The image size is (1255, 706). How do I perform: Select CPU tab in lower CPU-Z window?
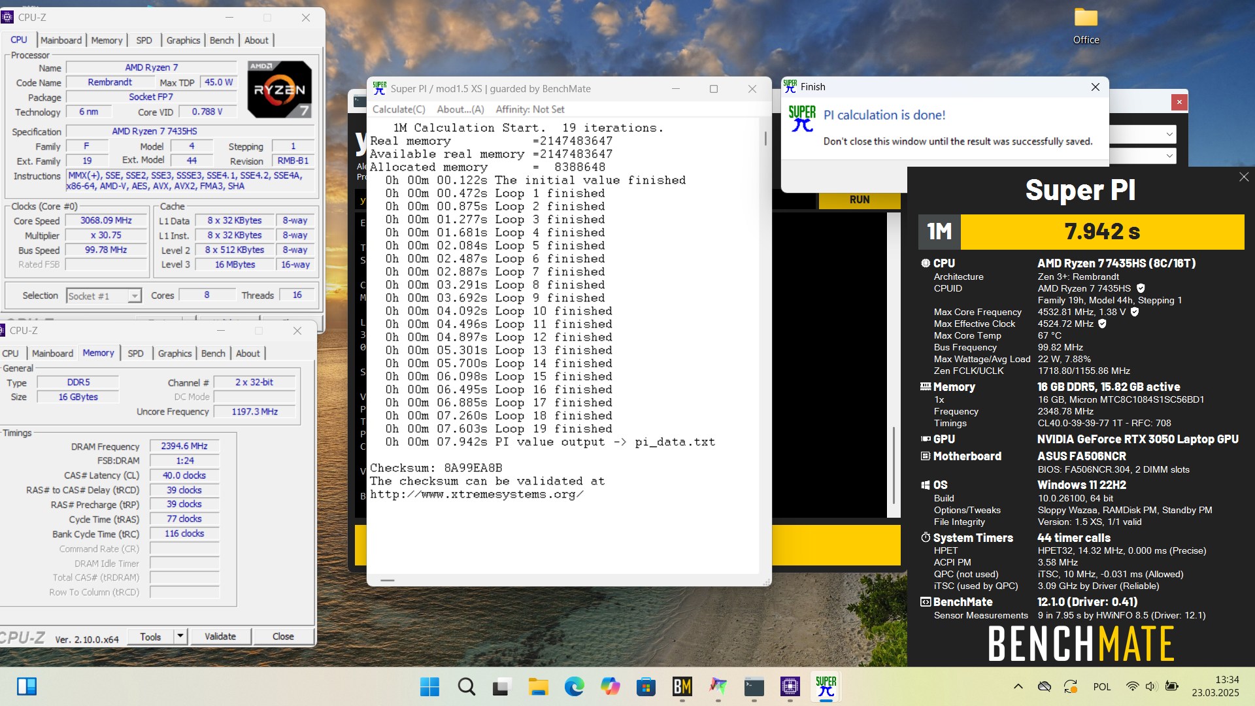[x=10, y=354]
